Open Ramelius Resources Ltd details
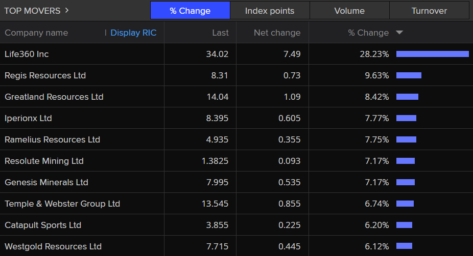This screenshot has height=256, width=473. pyautogui.click(x=52, y=139)
